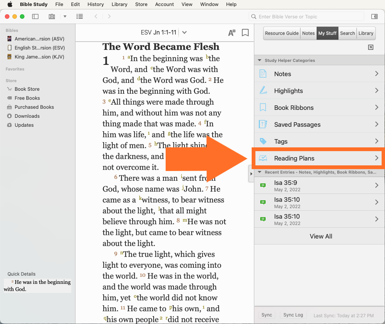Click the Book Ribbons bookmark icon
The image size is (385, 324).
(263, 107)
